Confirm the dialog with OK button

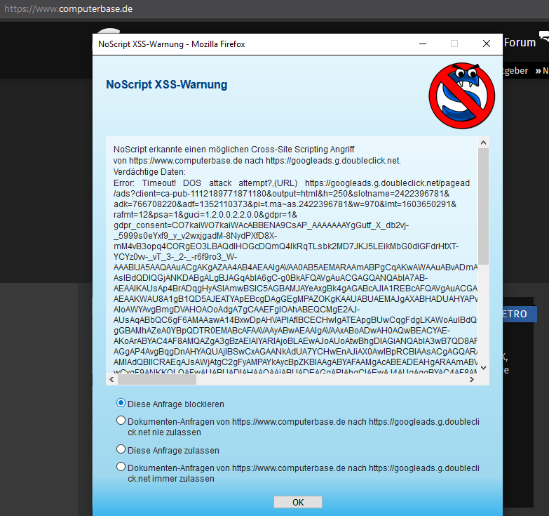pos(297,502)
